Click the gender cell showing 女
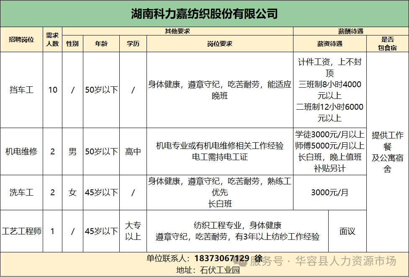 coord(72,193)
